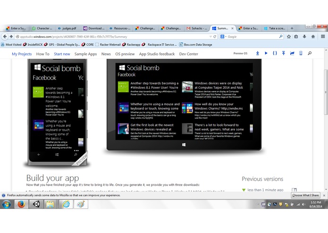Open 'Rackspace IT Service ...' bookmark
Image resolution: width=328 pixels, height=233 pixels.
(x=160, y=44)
